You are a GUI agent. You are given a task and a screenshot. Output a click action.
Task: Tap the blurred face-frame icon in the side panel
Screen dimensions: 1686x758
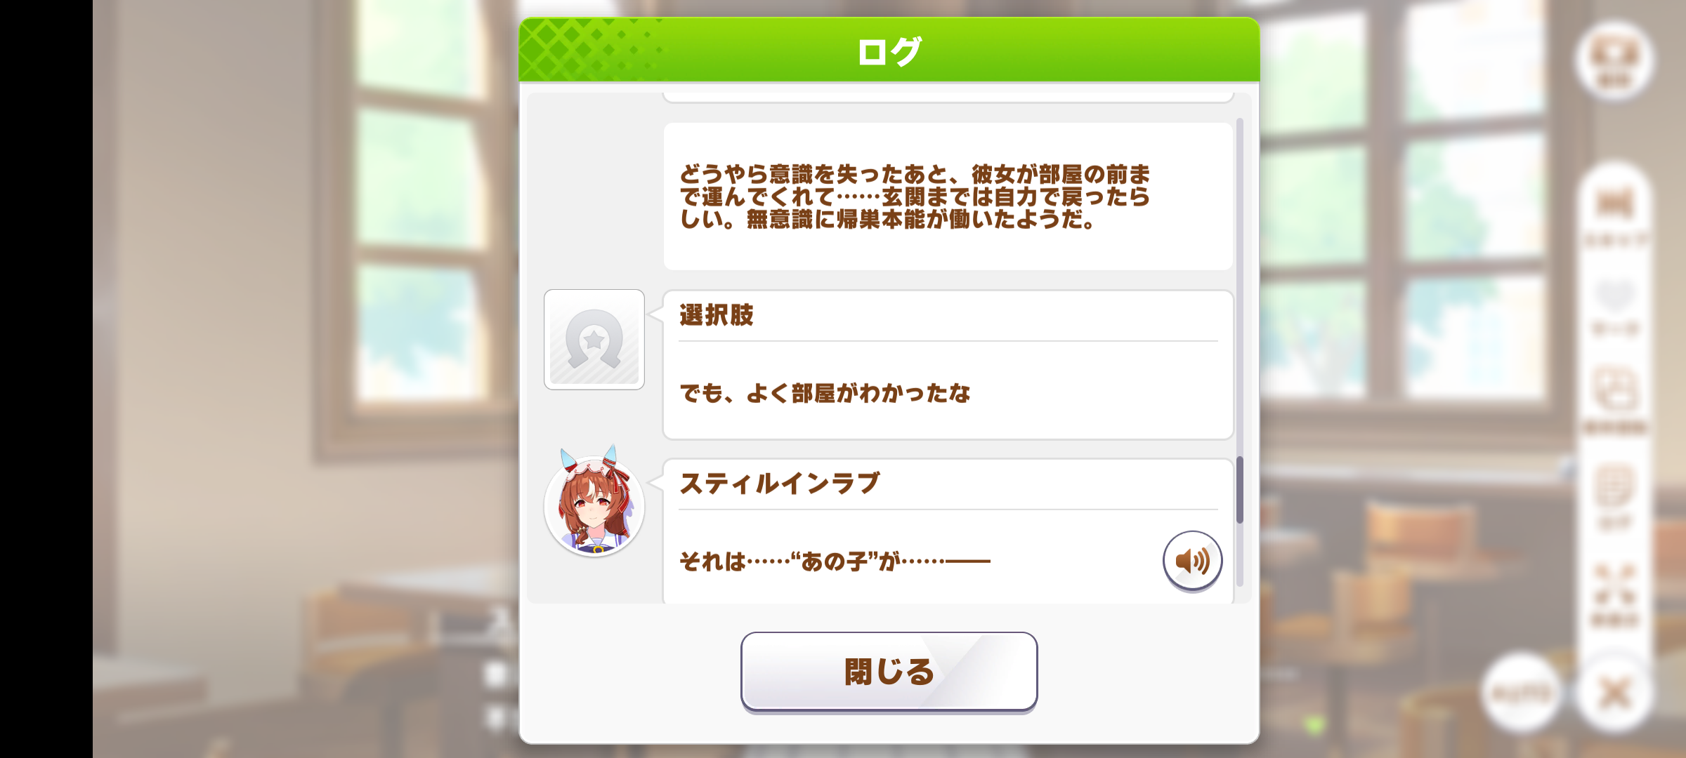(1615, 399)
